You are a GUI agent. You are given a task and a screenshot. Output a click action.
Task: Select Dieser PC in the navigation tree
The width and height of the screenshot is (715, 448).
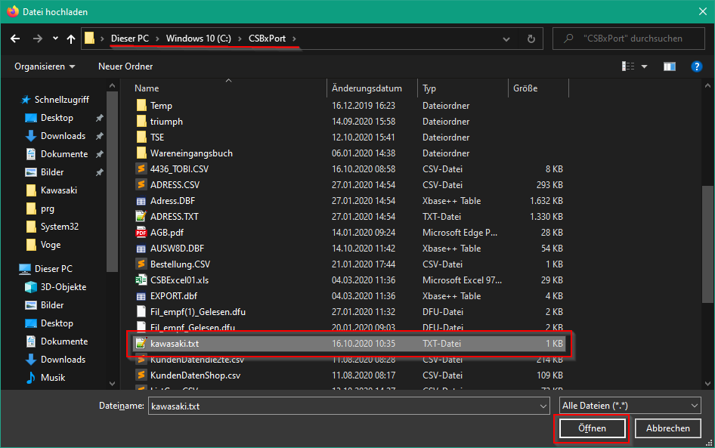coord(54,269)
